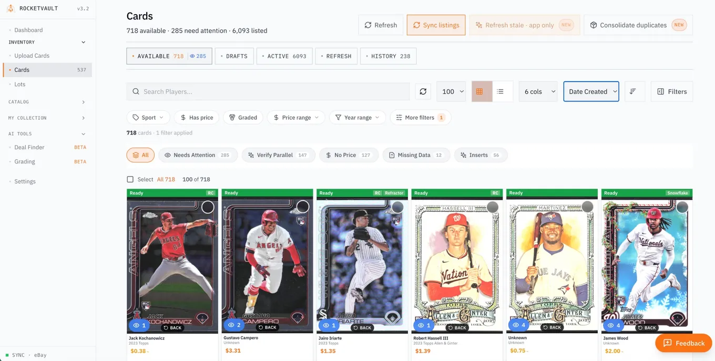Click Consolidate duplicates button

tap(638, 25)
